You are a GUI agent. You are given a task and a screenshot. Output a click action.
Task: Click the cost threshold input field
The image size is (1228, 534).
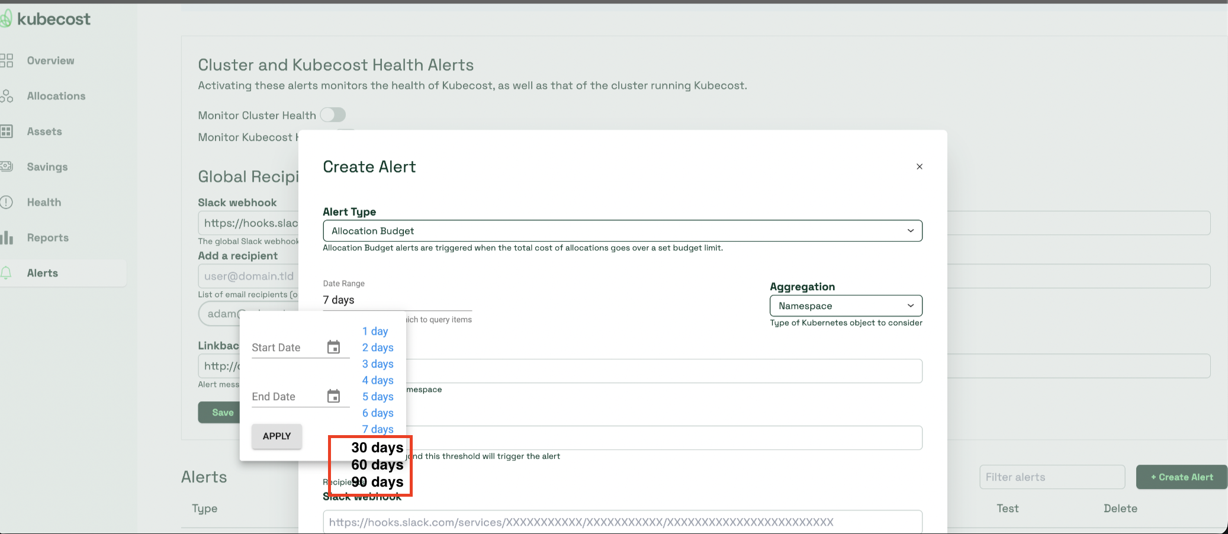pyautogui.click(x=664, y=438)
